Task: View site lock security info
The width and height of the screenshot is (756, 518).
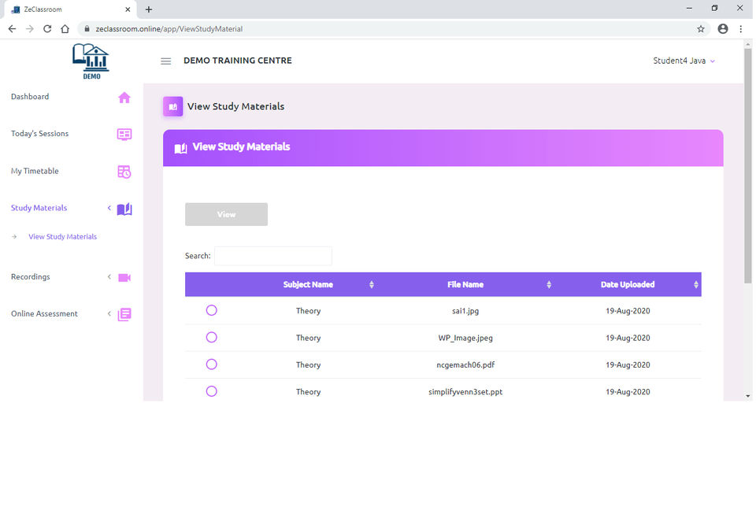Action: point(87,29)
